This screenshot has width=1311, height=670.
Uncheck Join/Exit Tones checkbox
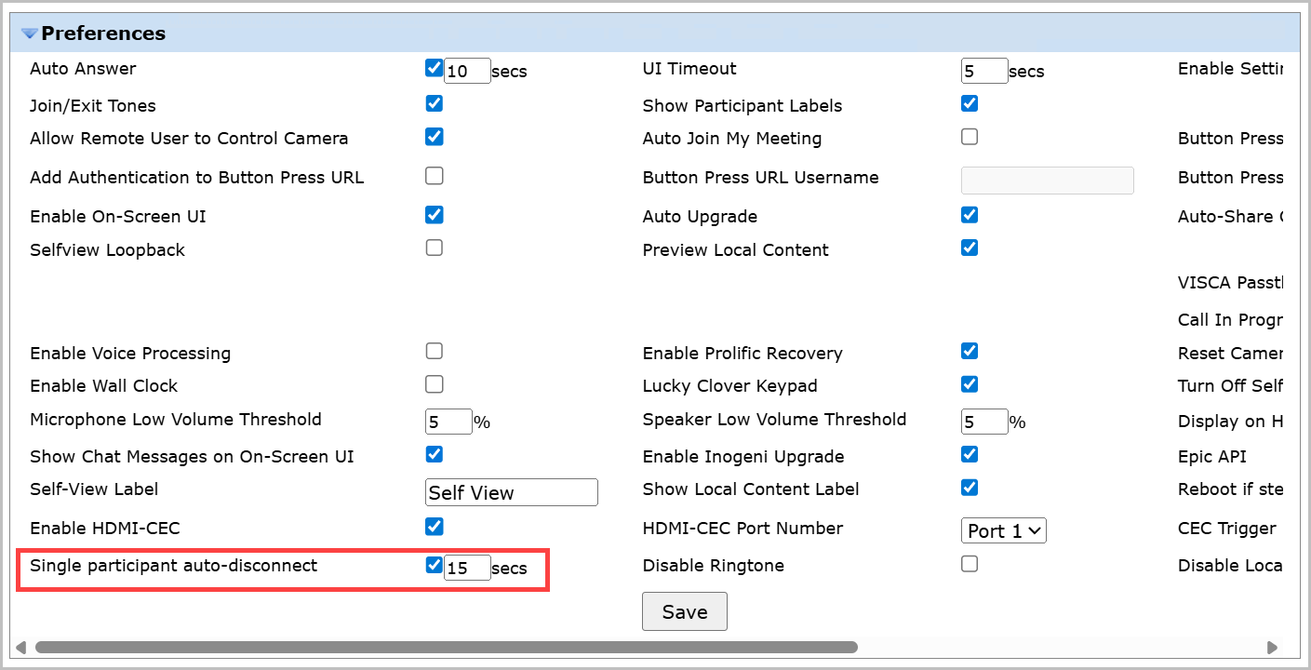[434, 103]
